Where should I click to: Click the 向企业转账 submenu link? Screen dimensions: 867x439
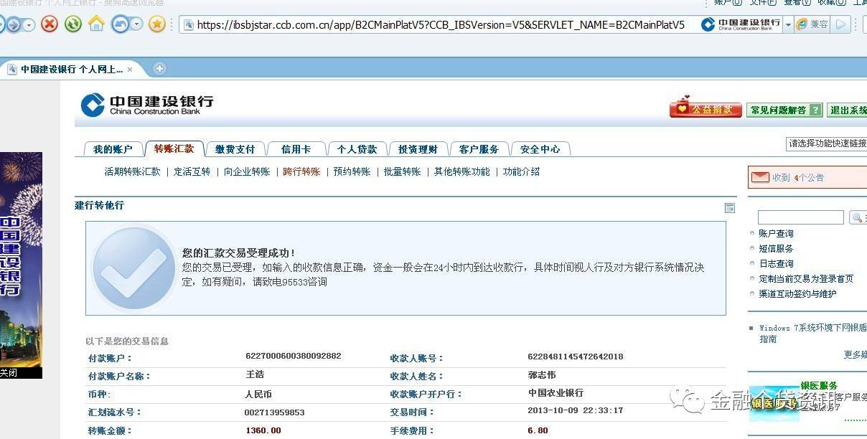click(247, 171)
